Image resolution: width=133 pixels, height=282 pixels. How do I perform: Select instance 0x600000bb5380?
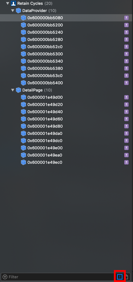66,68
